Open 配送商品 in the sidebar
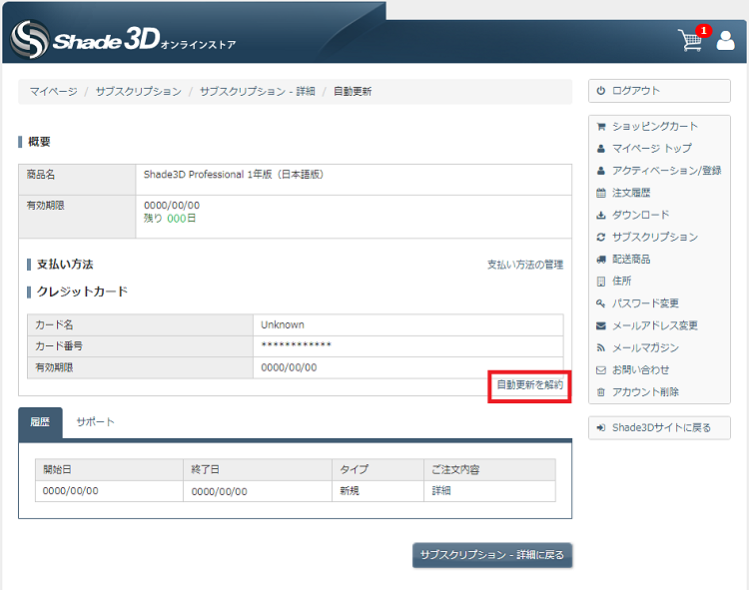The height and width of the screenshot is (590, 749). (x=631, y=260)
